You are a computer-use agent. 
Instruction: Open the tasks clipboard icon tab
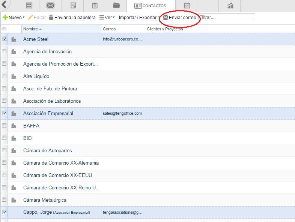pos(95,6)
